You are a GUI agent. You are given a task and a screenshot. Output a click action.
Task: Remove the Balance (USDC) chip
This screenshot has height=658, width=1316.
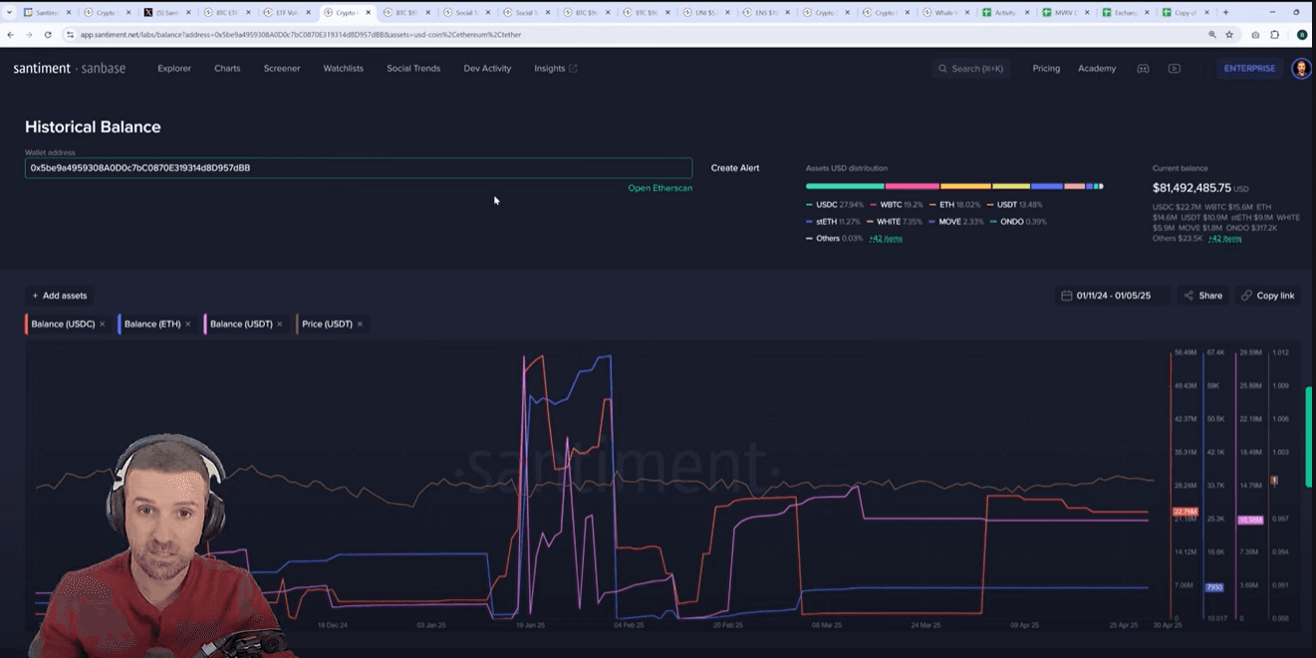point(103,325)
